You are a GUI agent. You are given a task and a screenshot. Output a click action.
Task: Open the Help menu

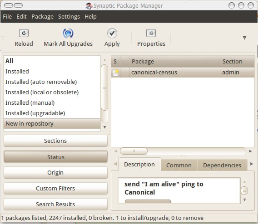pos(90,17)
